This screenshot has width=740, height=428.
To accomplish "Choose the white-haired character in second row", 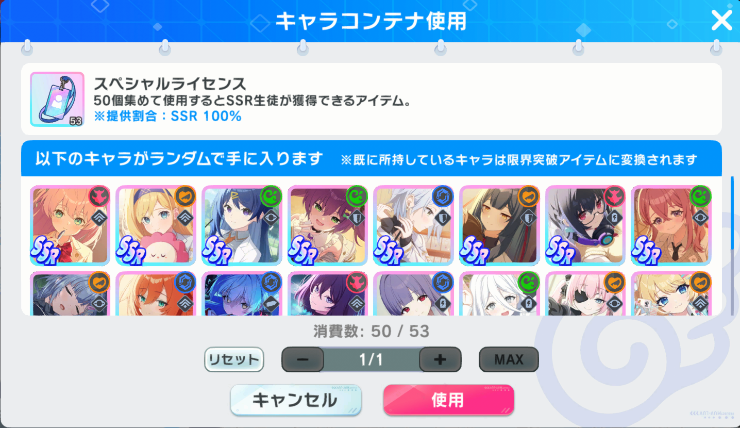I will point(499,293).
